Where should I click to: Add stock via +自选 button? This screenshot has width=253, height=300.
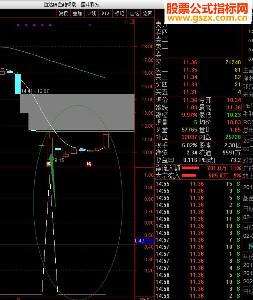134,13
